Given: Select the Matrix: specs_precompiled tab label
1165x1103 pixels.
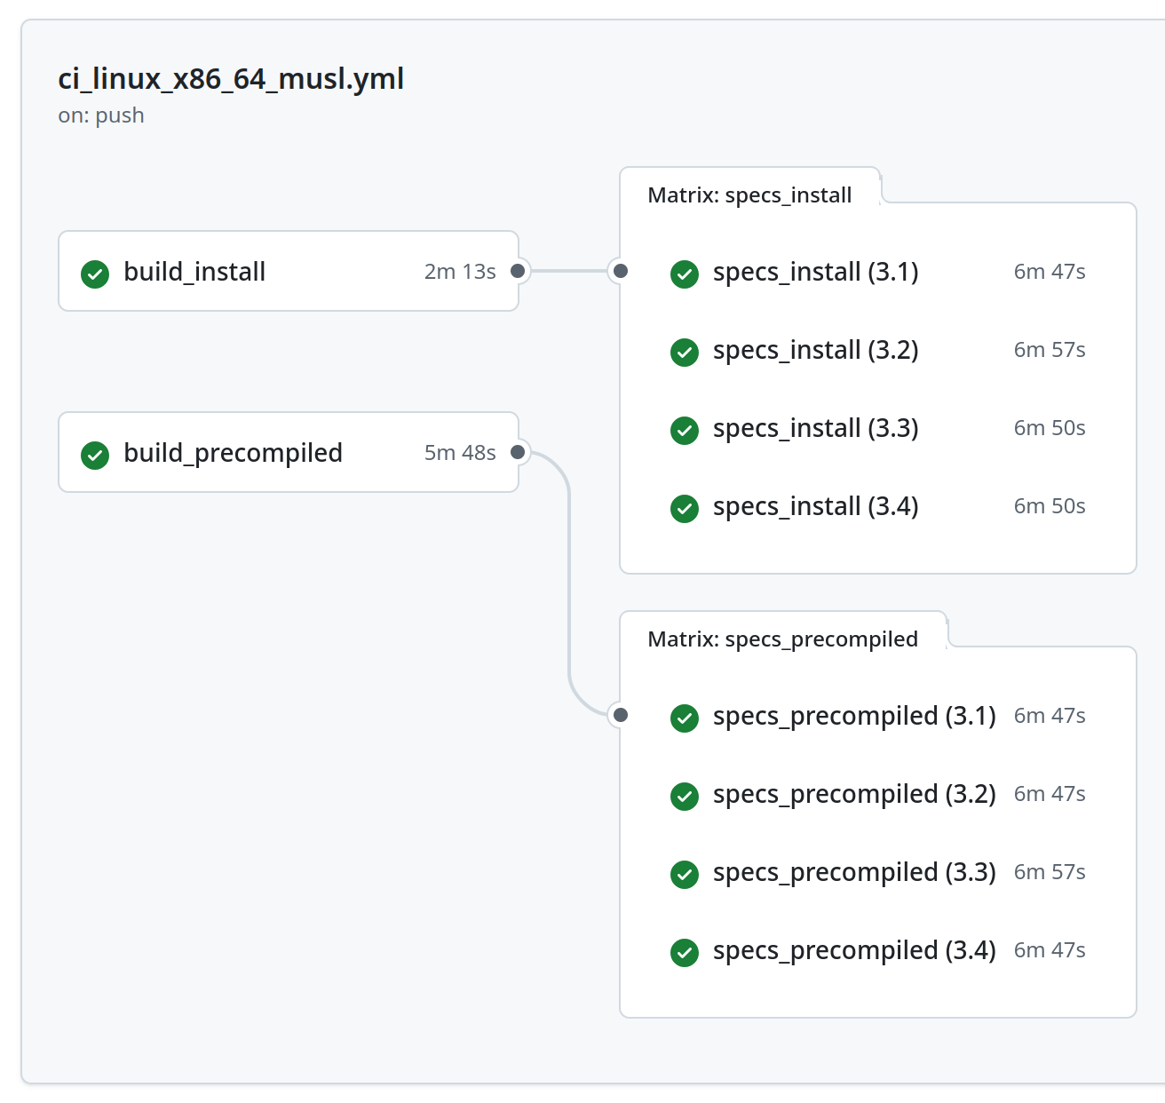Looking at the screenshot, I should point(782,639).
